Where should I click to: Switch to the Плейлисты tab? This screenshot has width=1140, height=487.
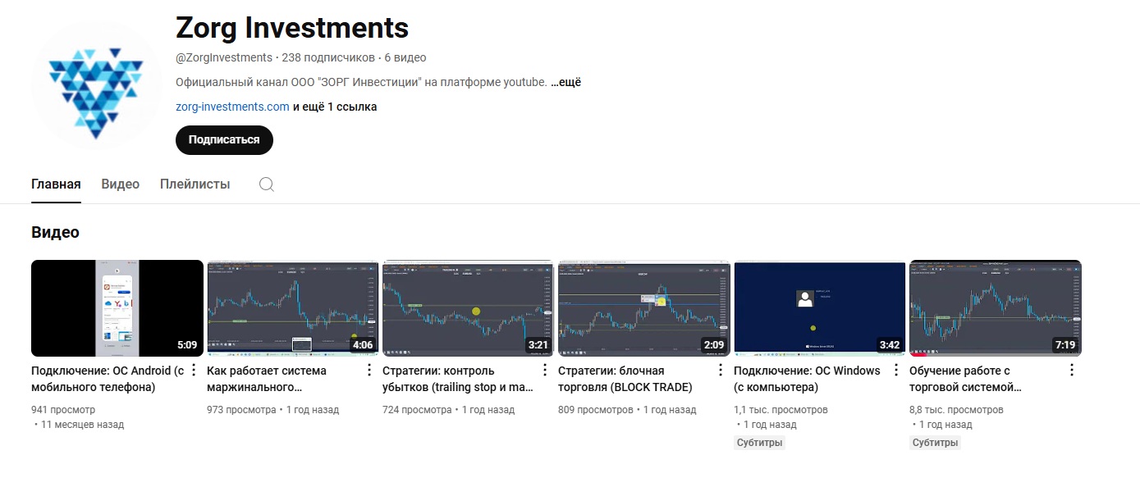195,184
